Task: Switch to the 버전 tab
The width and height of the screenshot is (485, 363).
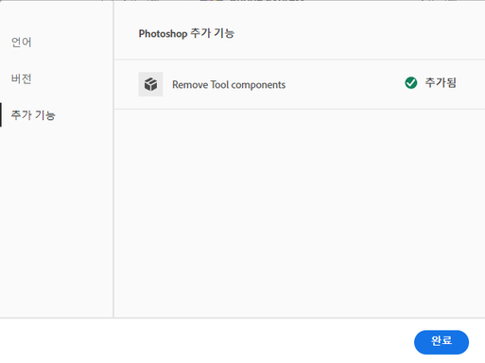Action: click(x=21, y=78)
